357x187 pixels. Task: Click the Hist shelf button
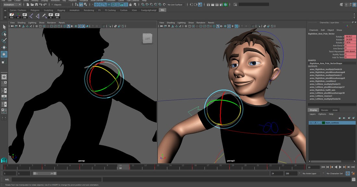[x=12, y=16]
